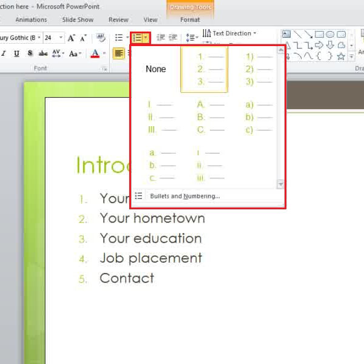Switch to the Slide Show tab
This screenshot has width=364, height=364.
click(78, 20)
